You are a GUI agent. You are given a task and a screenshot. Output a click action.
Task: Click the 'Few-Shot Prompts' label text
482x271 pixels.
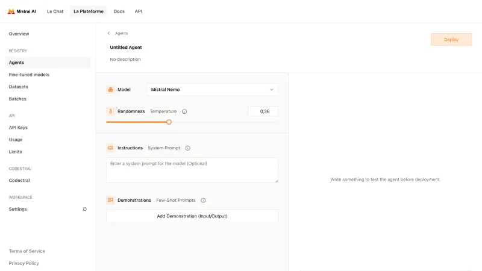[176, 200]
